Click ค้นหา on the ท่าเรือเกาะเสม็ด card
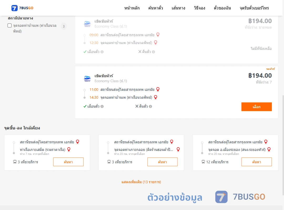This screenshot has width=284, height=210. click(68, 162)
